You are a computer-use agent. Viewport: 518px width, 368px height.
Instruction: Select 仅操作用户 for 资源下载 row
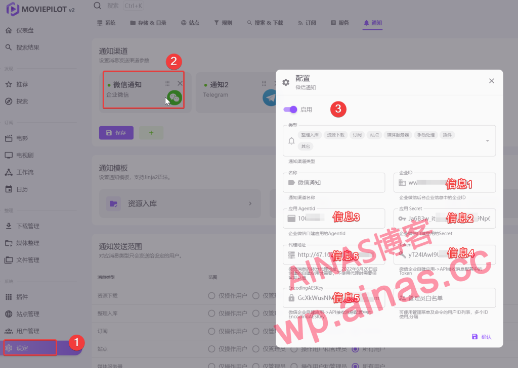(212, 296)
